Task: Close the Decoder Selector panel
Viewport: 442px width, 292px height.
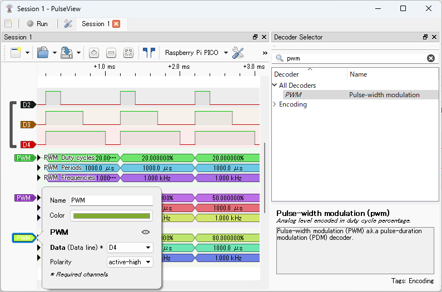Action: 434,37
